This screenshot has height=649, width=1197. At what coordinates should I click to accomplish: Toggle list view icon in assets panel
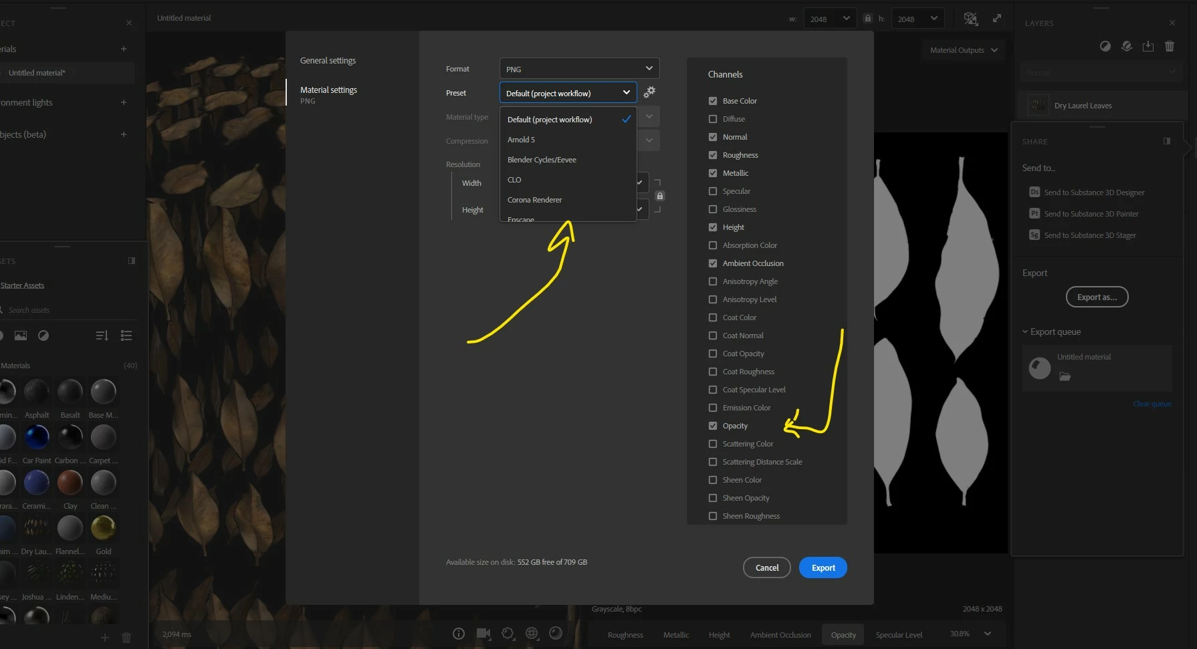click(x=126, y=336)
